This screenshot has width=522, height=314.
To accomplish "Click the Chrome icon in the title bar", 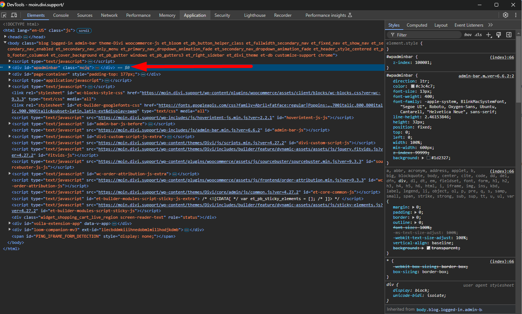I will [x=3, y=4].
